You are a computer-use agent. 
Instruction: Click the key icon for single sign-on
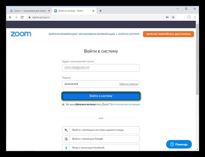pos(66,130)
